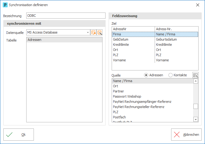Select PLZ in the Quelle list
This screenshot has width=205, height=144.
click(x=153, y=112)
